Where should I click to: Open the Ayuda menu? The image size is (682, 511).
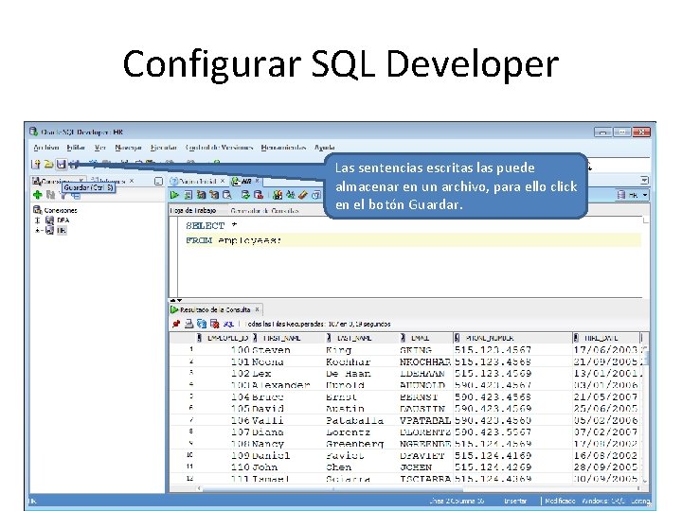(325, 148)
